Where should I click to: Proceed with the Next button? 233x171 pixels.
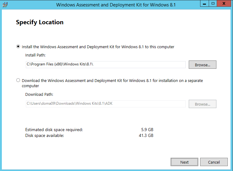pyautogui.click(x=184, y=162)
